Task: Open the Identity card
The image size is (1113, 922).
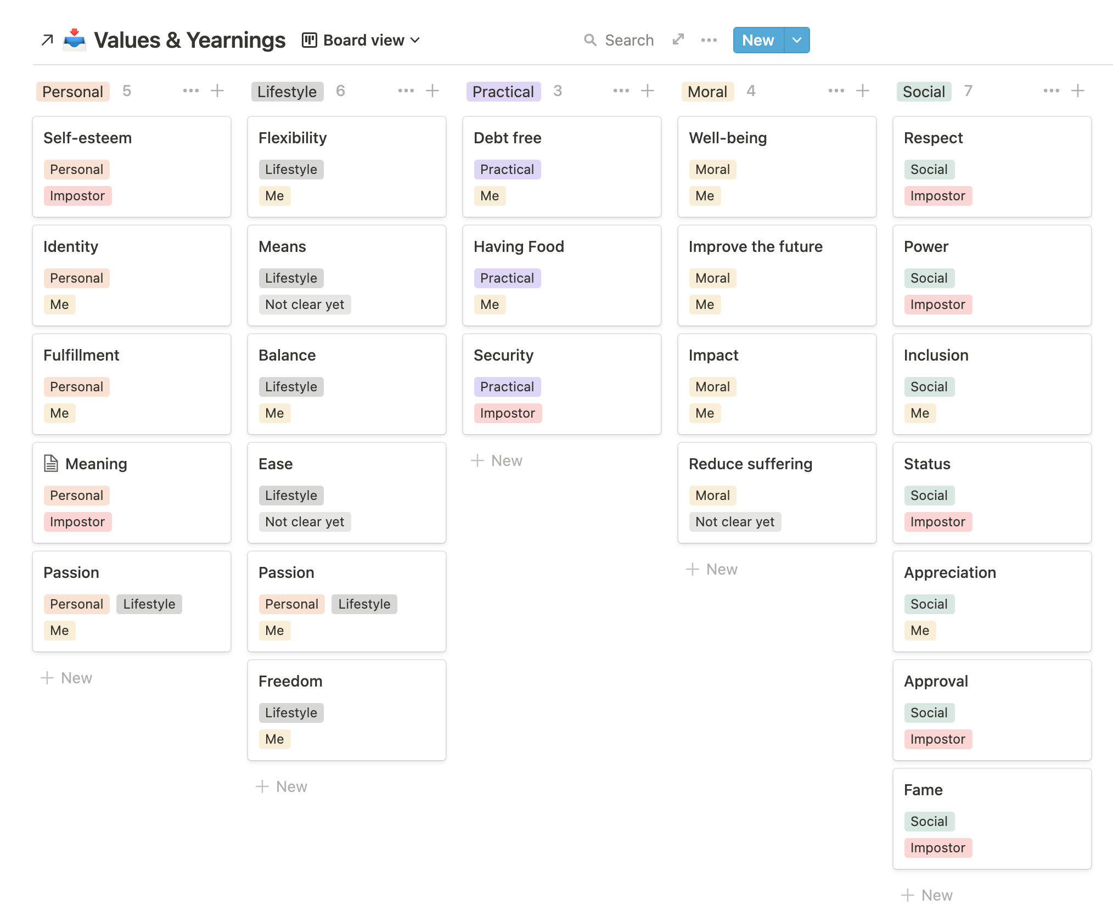Action: pos(132,275)
